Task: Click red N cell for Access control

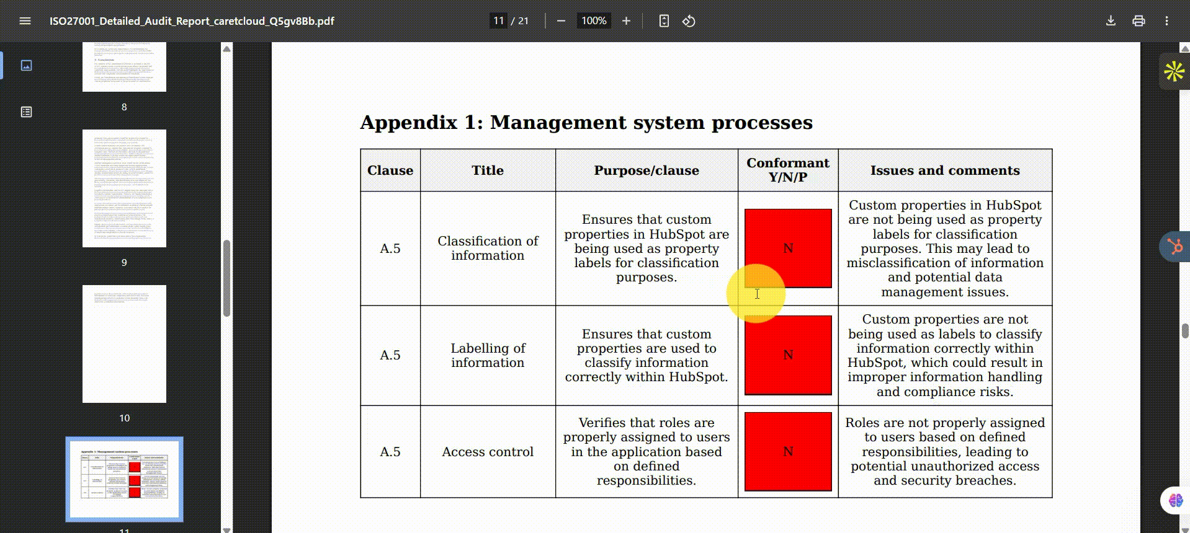Action: pos(788,452)
